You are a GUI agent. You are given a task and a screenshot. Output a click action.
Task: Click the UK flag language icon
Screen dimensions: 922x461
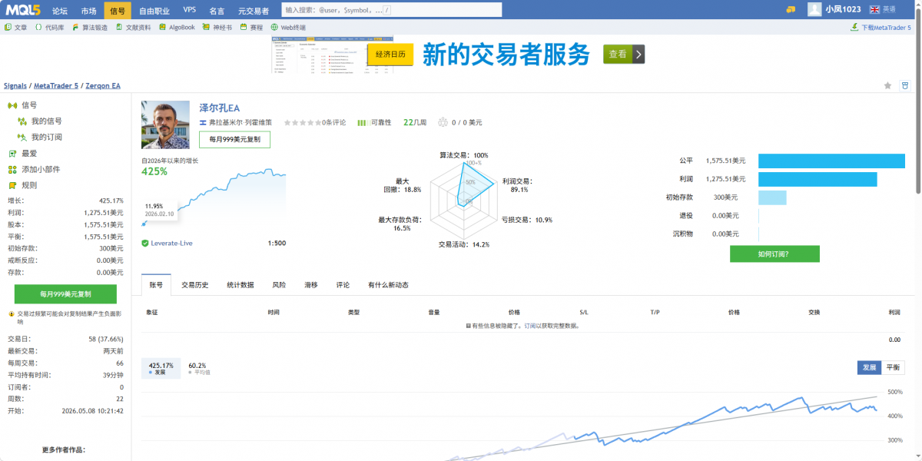(x=874, y=9)
